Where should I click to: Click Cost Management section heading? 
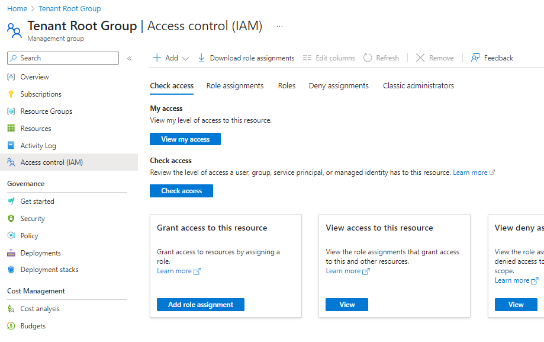[x=36, y=291]
